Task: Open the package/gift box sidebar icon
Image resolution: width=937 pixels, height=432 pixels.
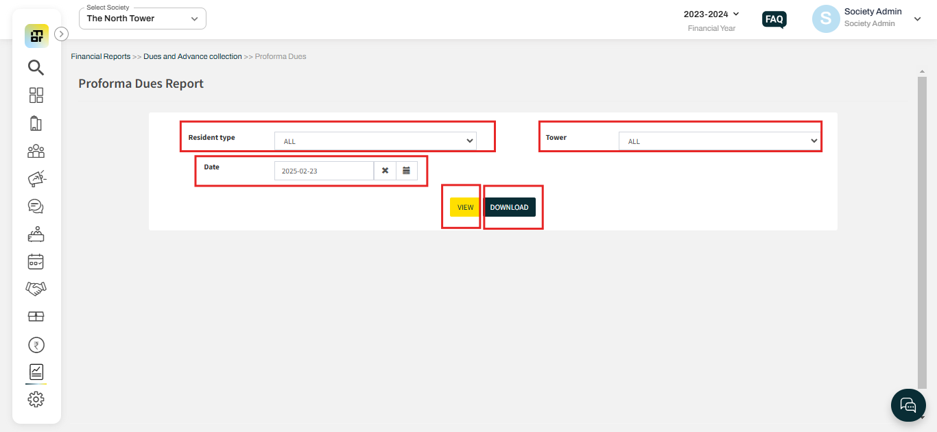Action: (36, 316)
